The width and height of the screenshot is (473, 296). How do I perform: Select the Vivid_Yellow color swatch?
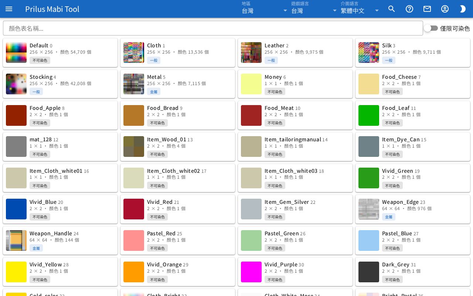point(16,272)
